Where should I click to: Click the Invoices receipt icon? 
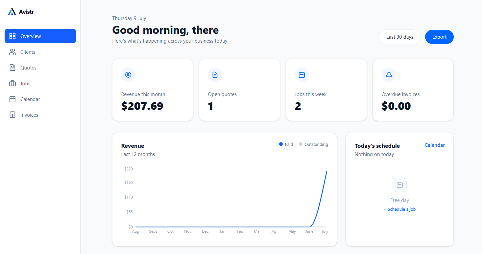12,115
